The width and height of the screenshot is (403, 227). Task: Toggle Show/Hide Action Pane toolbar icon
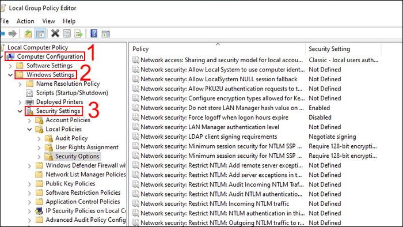[x=105, y=33]
